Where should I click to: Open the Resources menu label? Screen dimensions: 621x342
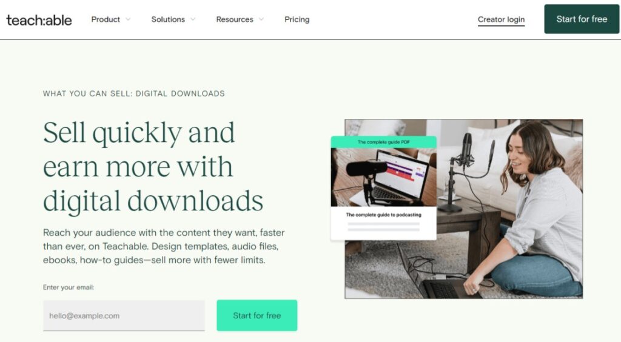pos(235,19)
